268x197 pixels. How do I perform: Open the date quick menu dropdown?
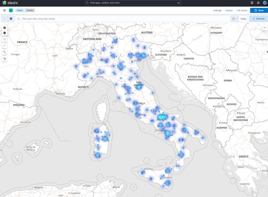(x=235, y=19)
